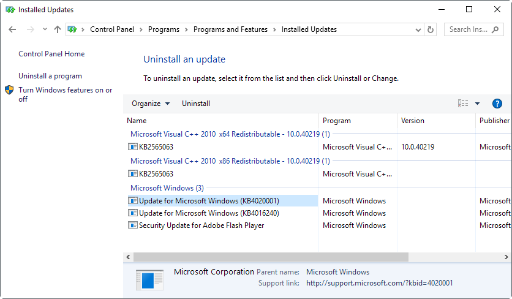The height and width of the screenshot is (299, 512).
Task: Click the icon beside x86 KB2565063
Action: [132, 173]
